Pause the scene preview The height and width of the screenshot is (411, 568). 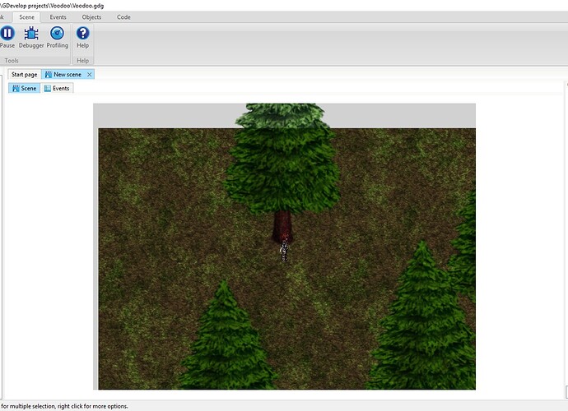pos(7,36)
